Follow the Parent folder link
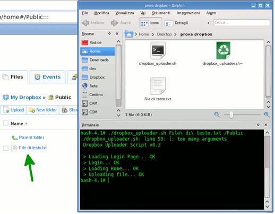Screen dimensions: 275x214 click(31, 138)
